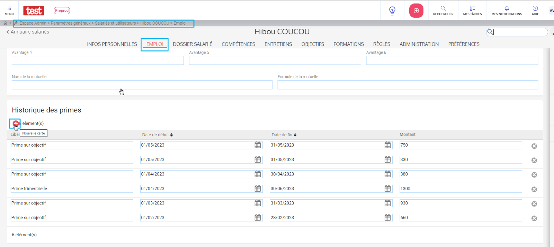Image resolution: width=554 pixels, height=247 pixels.
Task: Open the Aide help icon
Action: [535, 10]
